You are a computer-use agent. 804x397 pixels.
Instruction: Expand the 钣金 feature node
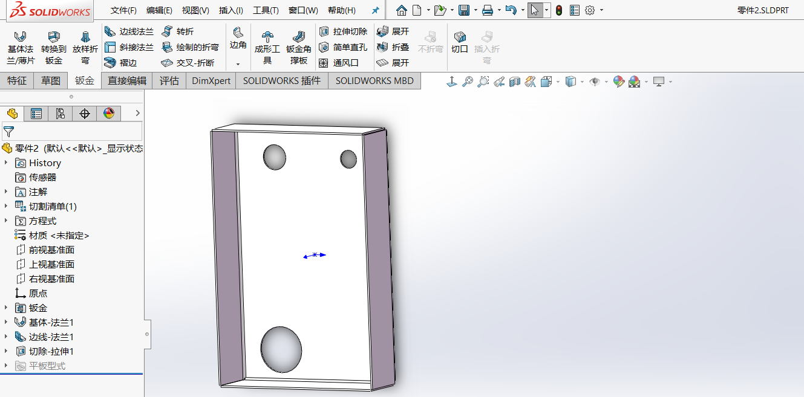(6, 308)
